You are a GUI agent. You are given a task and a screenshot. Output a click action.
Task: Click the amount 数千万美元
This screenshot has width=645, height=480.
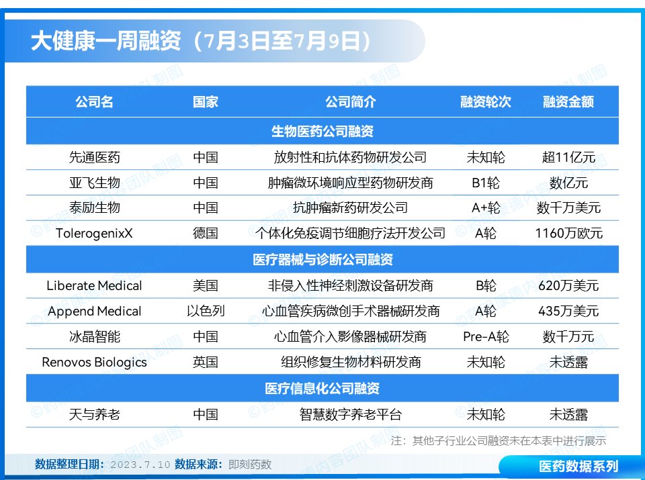pyautogui.click(x=568, y=207)
